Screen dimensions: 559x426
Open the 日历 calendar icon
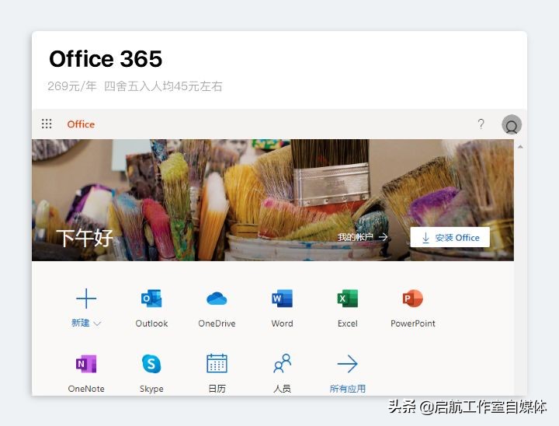[217, 364]
